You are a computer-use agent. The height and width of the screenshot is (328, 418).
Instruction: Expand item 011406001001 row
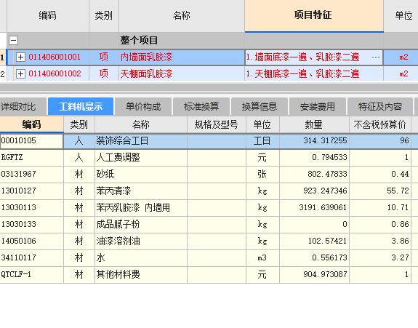pyautogui.click(x=20, y=57)
